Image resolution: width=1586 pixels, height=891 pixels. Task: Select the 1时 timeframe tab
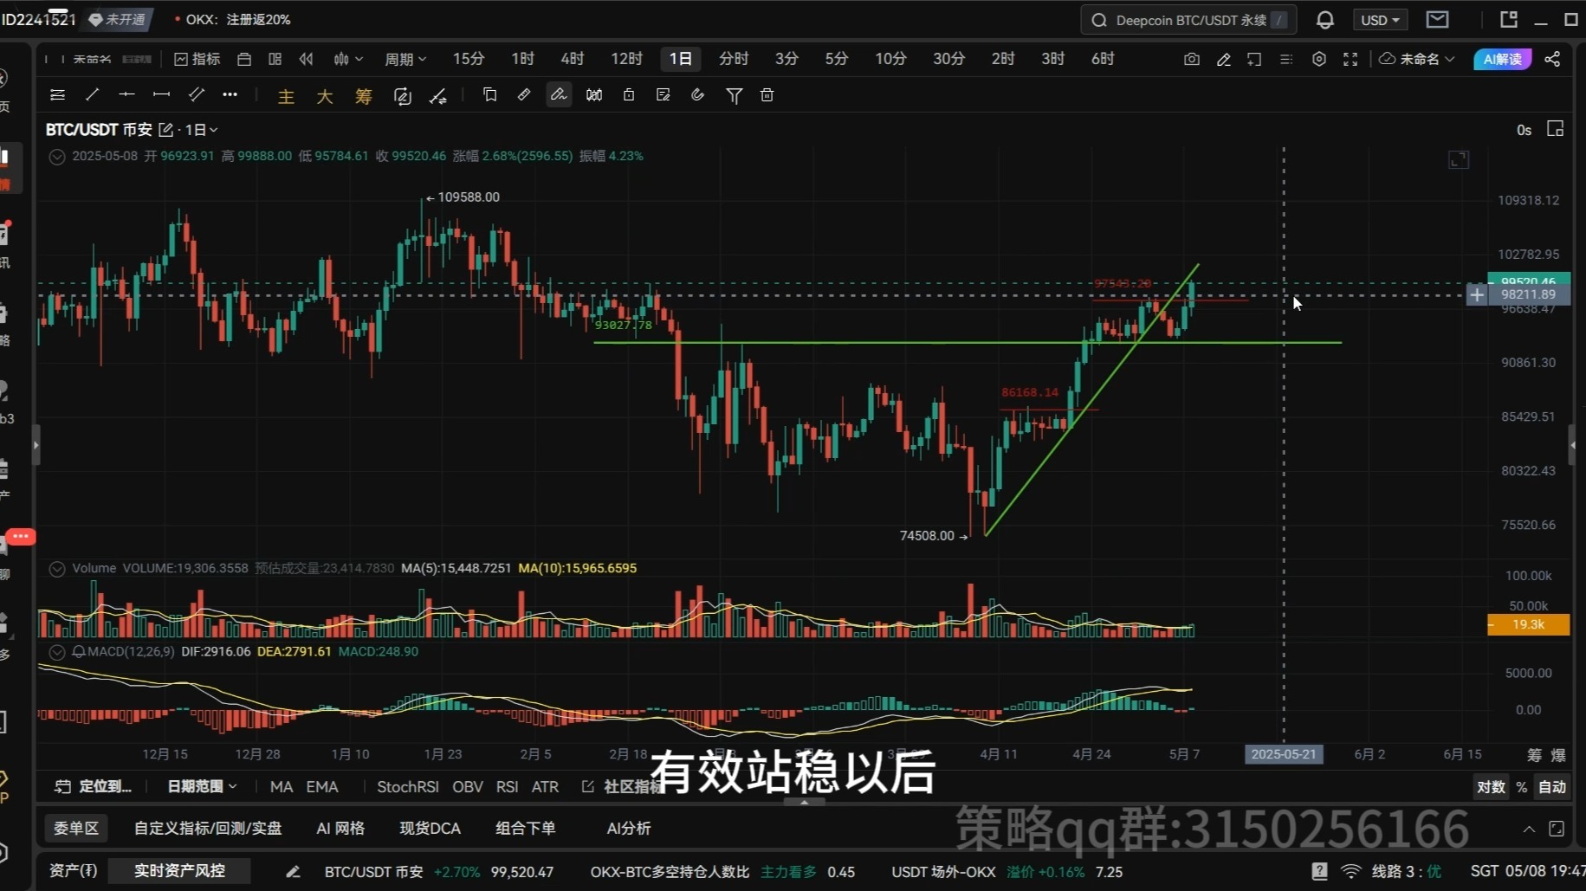[522, 59]
